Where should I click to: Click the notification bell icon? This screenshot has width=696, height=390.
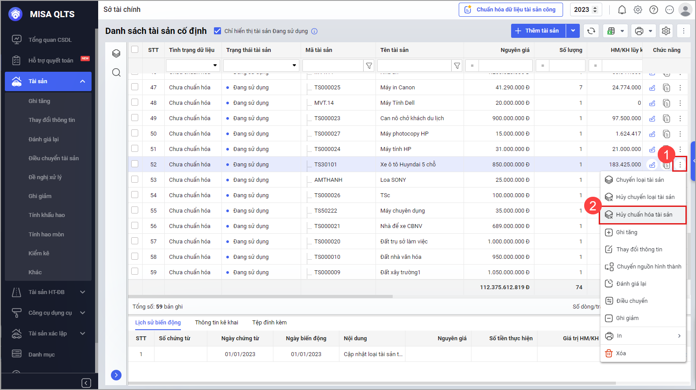(622, 10)
